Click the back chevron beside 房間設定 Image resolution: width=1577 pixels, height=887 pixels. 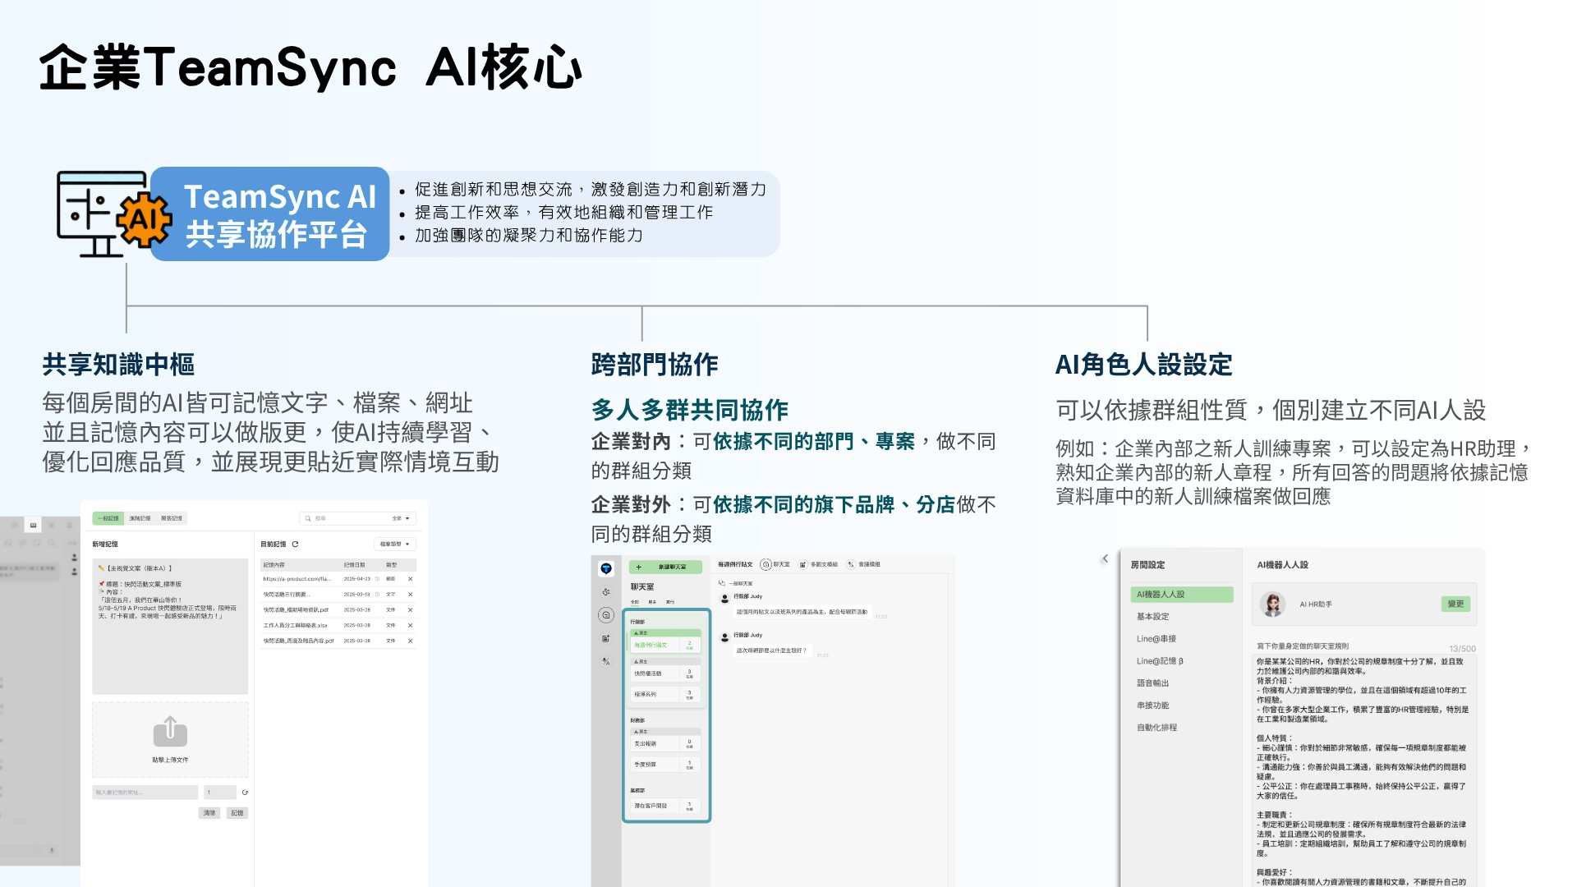coord(1106,558)
